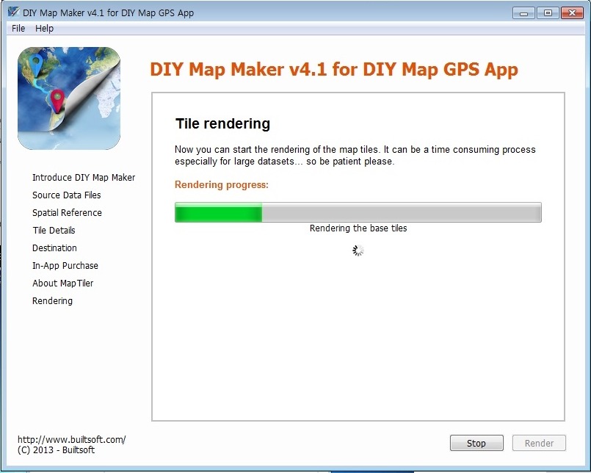Viewport: 591px width, 473px height.
Task: Open the Spatial Reference step
Action: click(x=67, y=213)
